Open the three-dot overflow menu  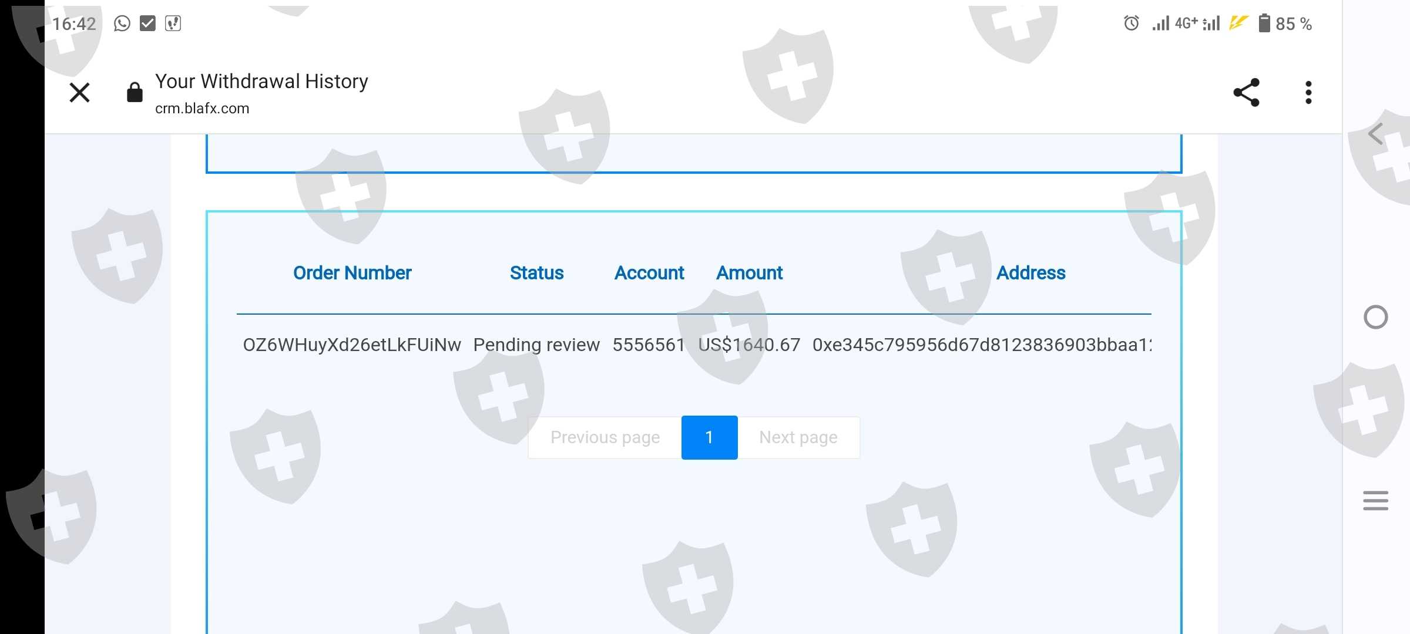1308,93
